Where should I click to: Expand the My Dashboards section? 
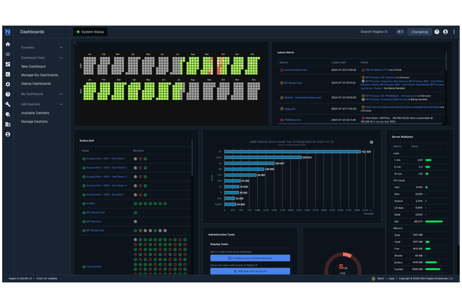point(41,94)
